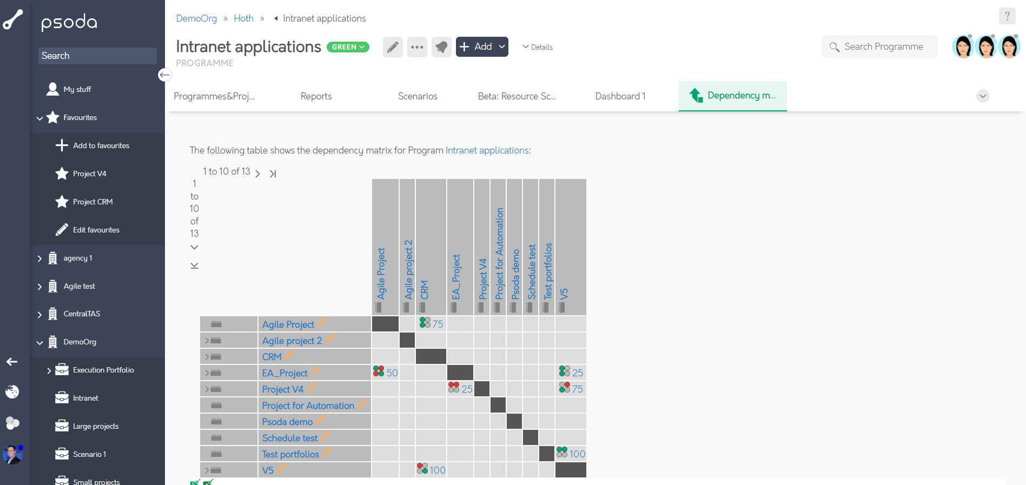The image size is (1026, 485).
Task: Open the Scenarios tab
Action: (418, 96)
